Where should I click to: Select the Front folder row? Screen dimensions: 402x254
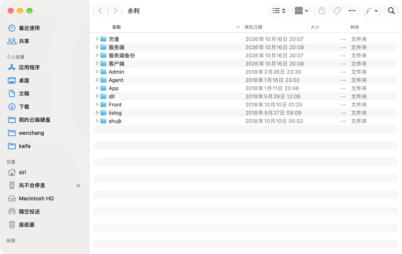246,105
